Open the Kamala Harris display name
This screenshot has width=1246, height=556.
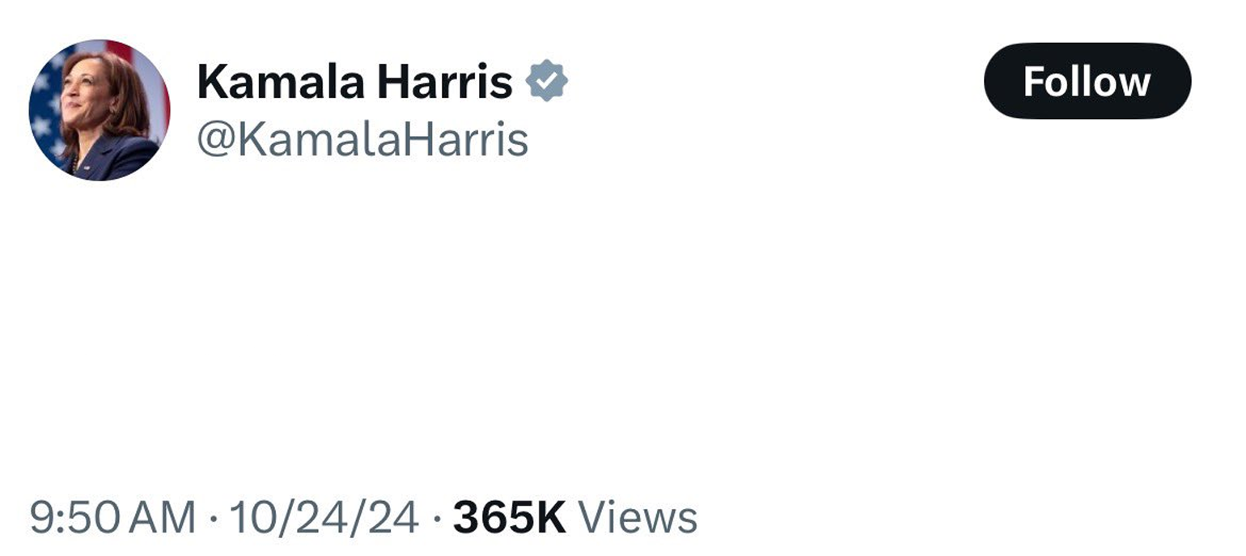tap(354, 82)
